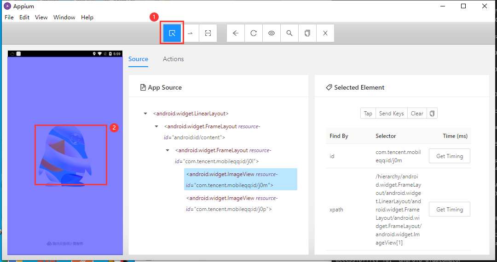Screen dimensions: 497x262
Task: Select the FrameLayout j0l tree row
Action: (223, 156)
